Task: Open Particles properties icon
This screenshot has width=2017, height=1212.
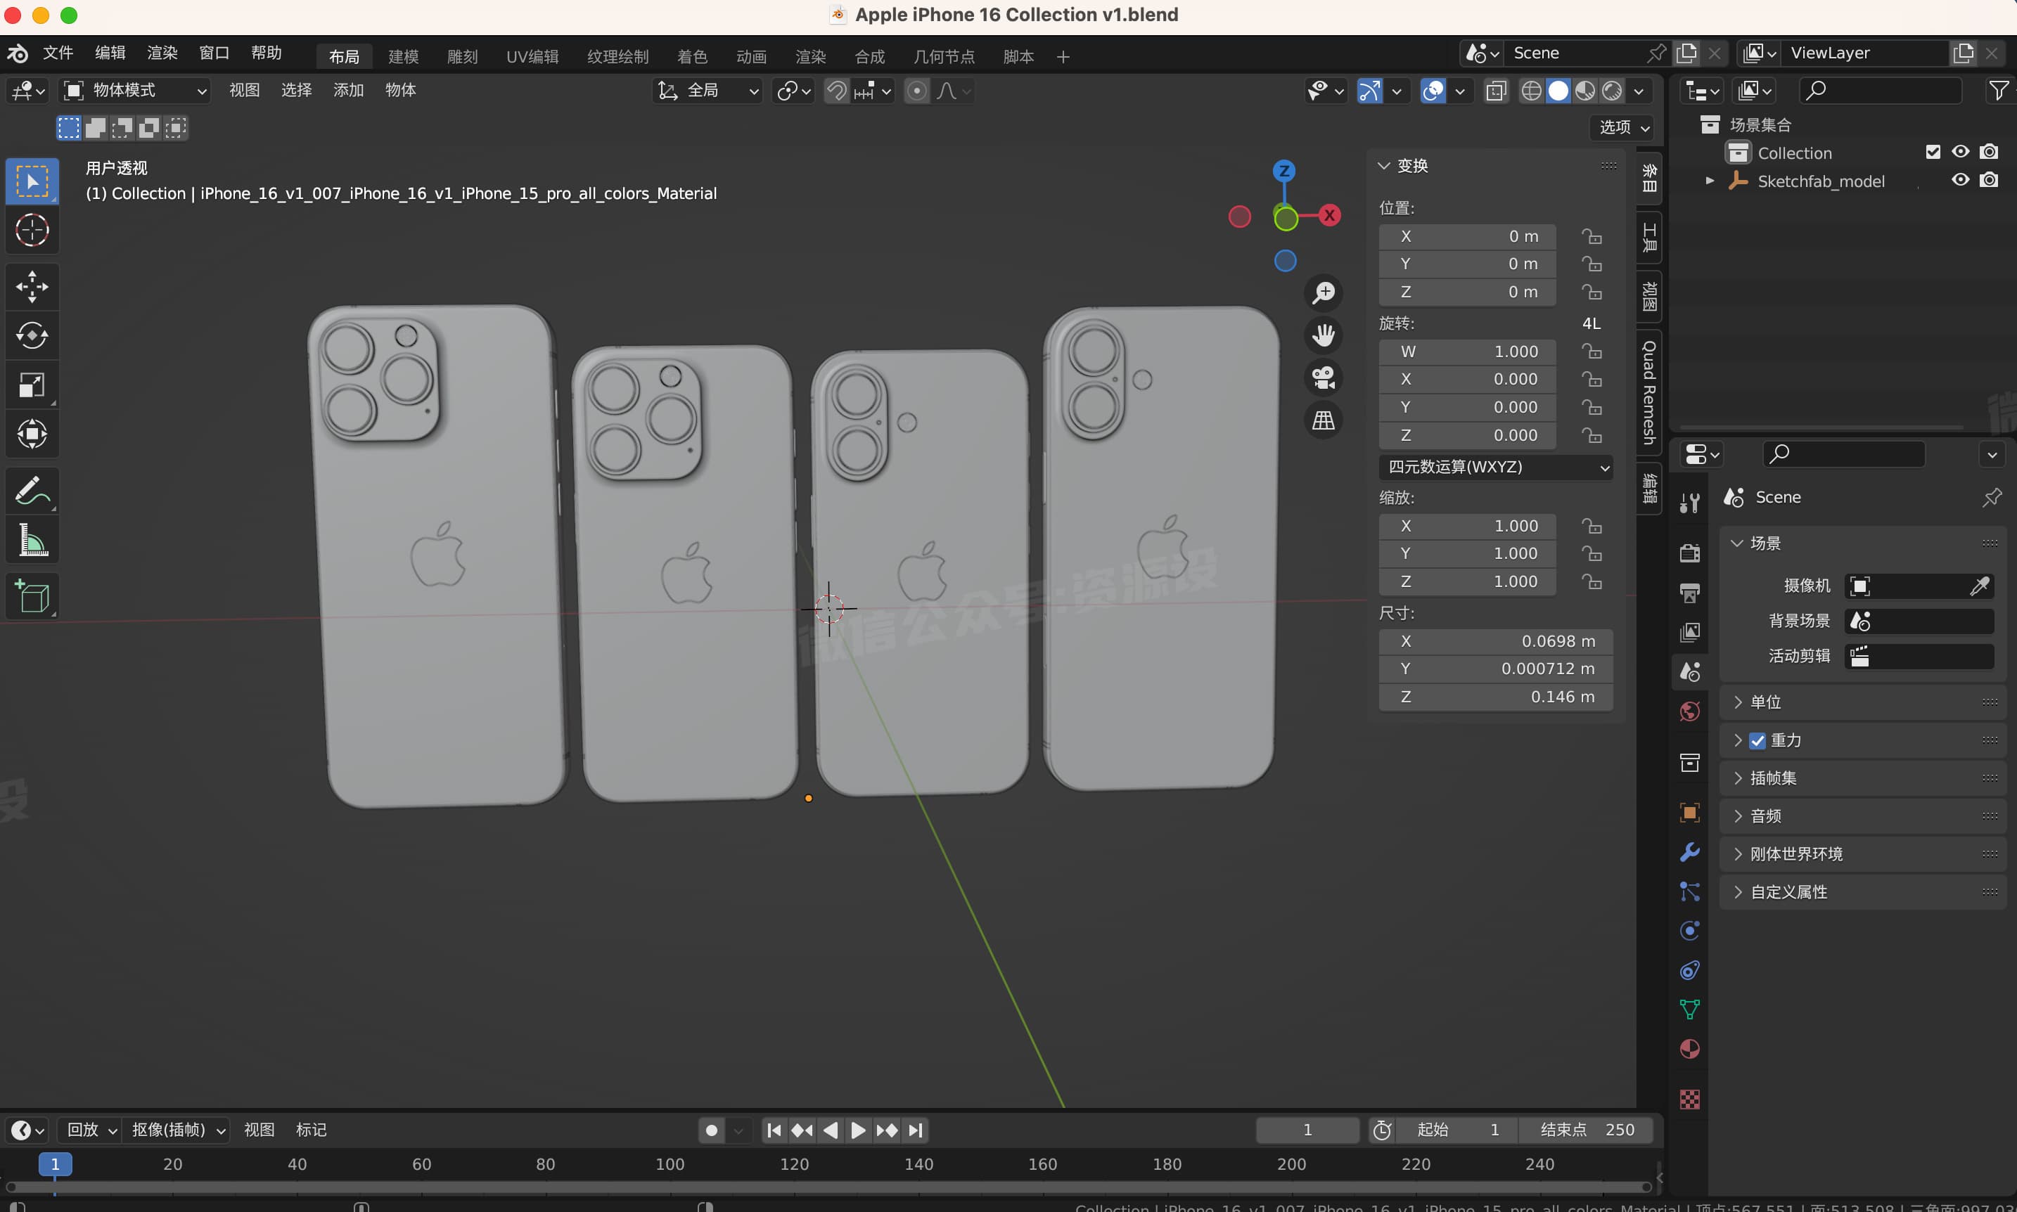Action: coord(1689,891)
